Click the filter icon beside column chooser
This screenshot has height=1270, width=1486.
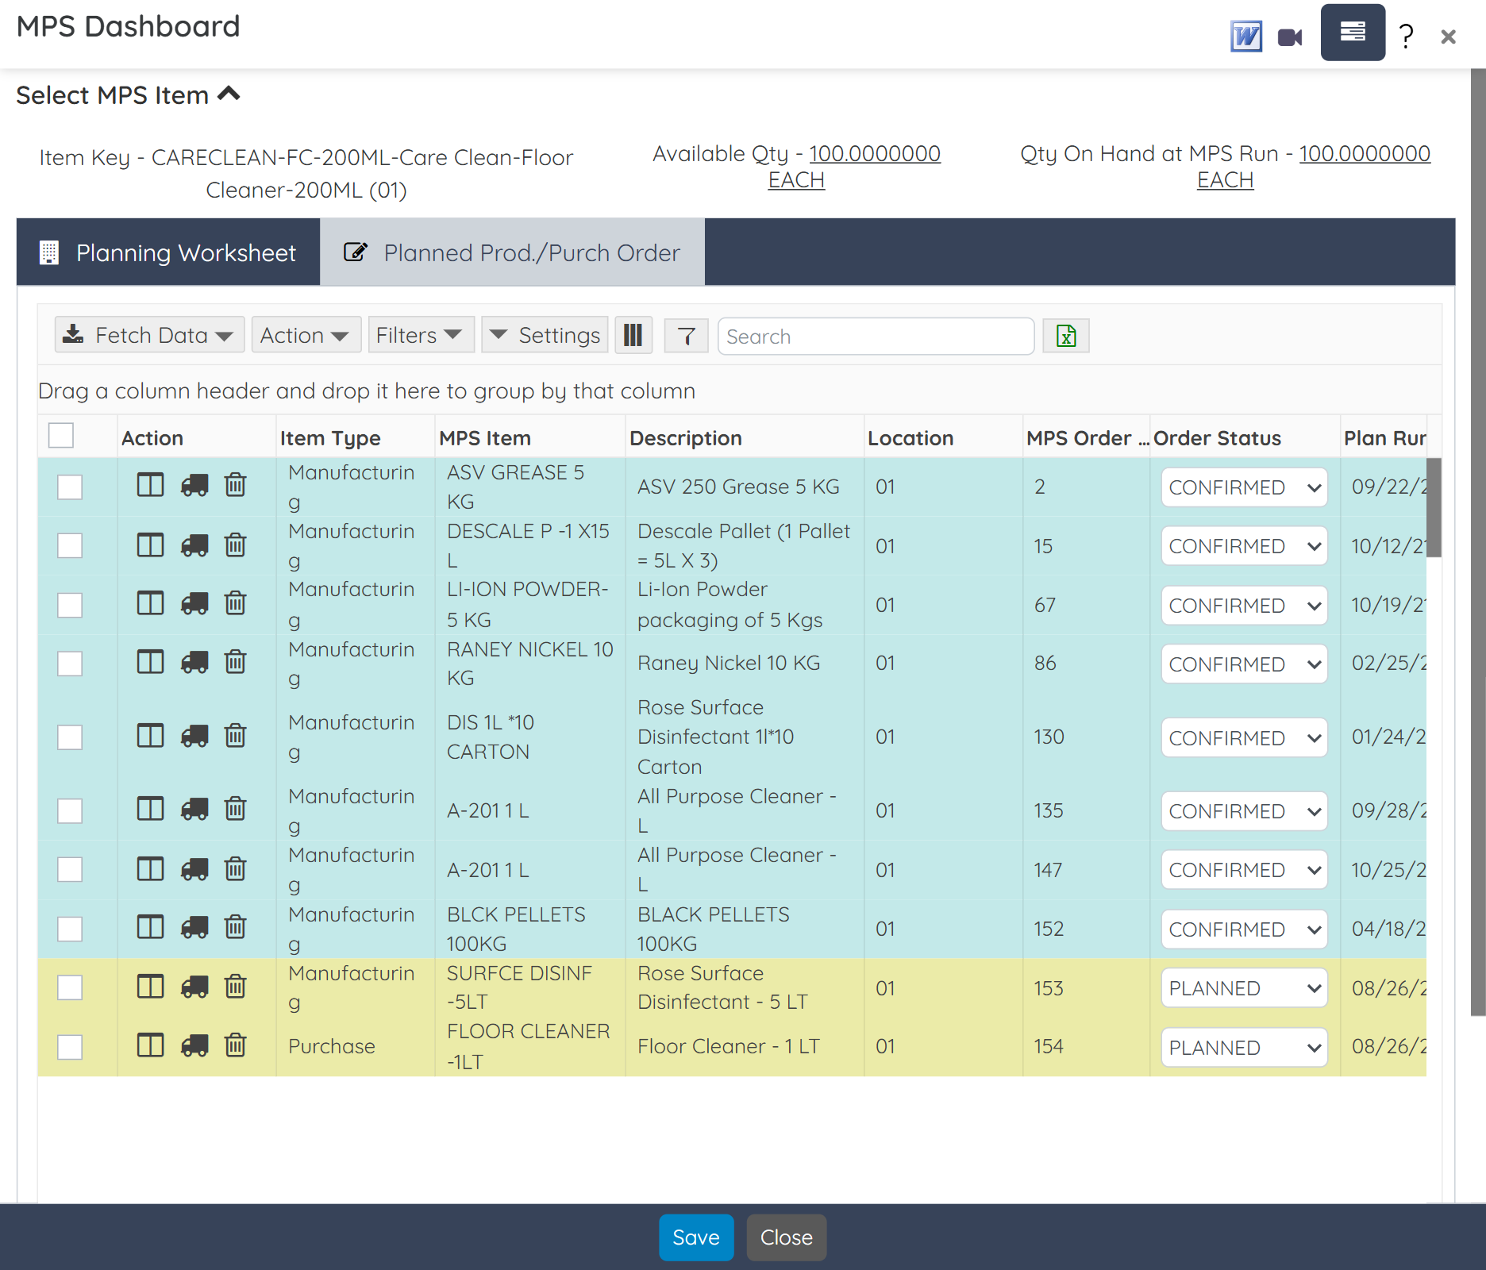(686, 336)
